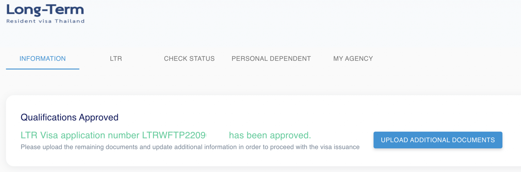The width and height of the screenshot is (521, 172).
Task: Open the LTR tab
Action: coord(116,59)
